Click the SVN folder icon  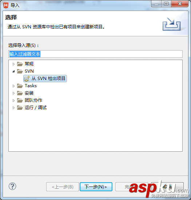pos(20,71)
